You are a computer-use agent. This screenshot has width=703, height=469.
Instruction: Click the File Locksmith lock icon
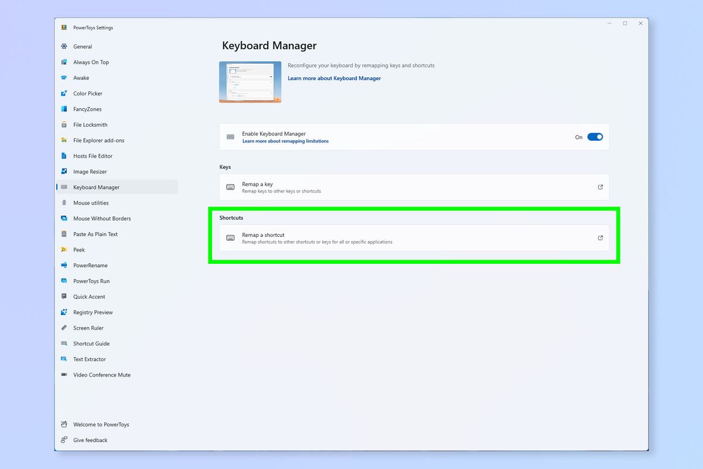[x=64, y=124]
